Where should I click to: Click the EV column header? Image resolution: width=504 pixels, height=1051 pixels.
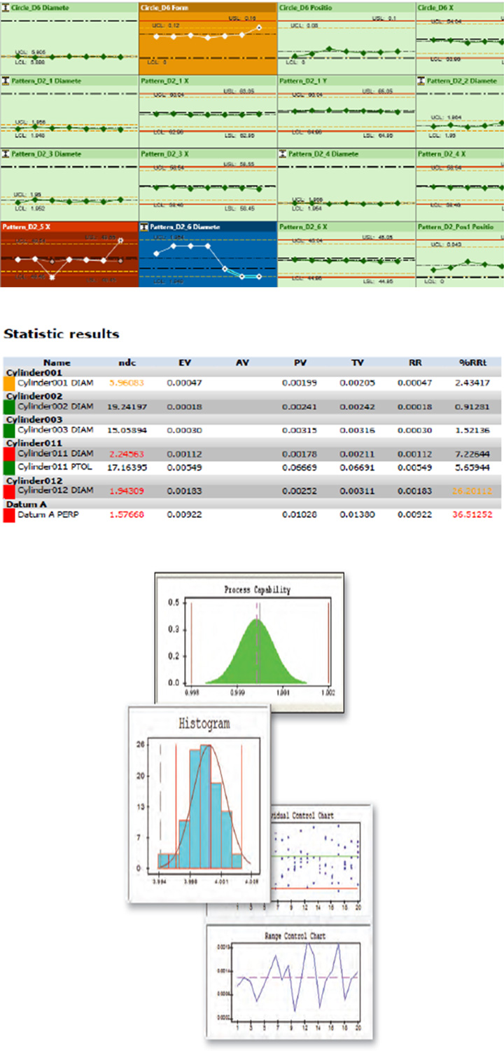[x=185, y=363]
